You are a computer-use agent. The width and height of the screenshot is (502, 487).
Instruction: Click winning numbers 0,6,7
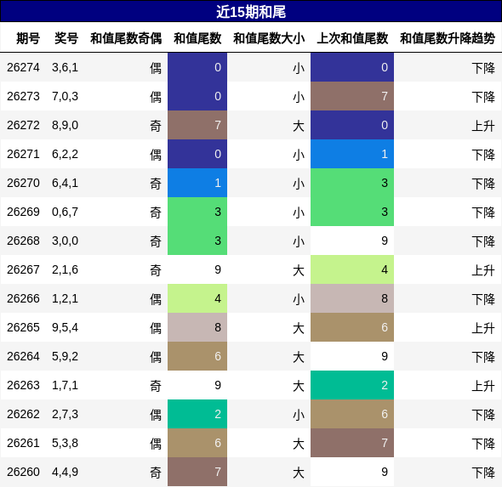[x=65, y=212]
